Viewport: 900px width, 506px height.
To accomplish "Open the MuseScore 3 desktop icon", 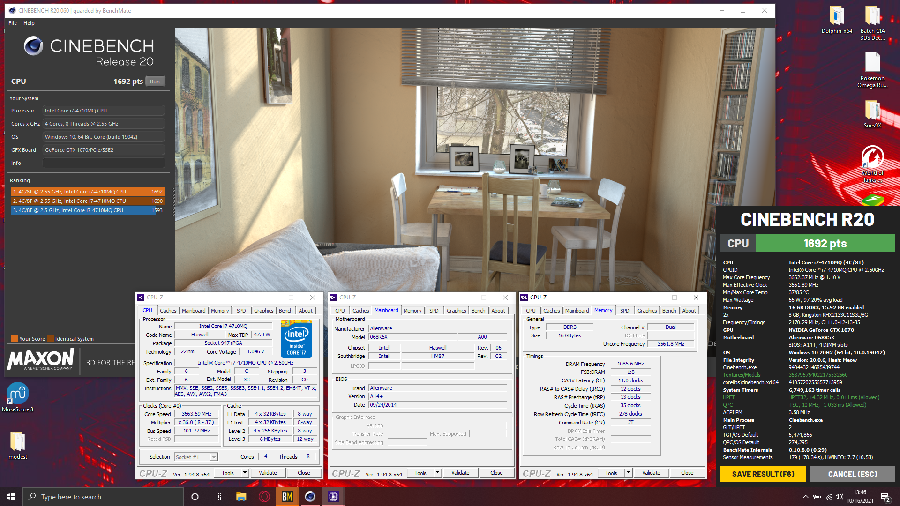I will (x=18, y=394).
